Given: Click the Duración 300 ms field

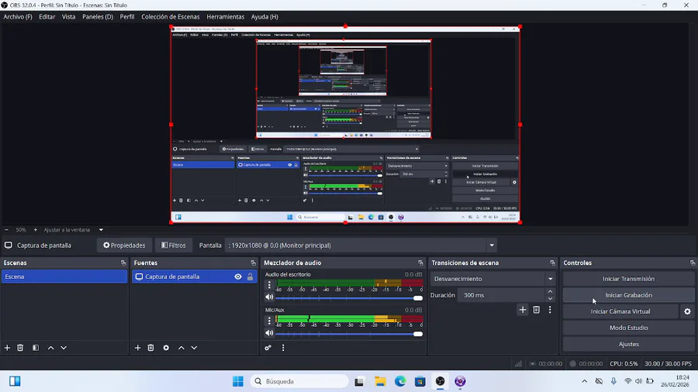Looking at the screenshot, I should (501, 295).
